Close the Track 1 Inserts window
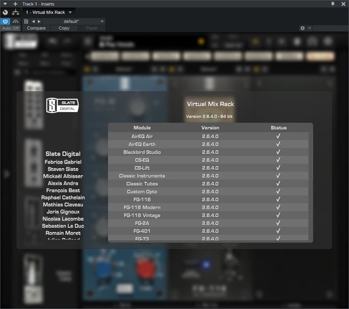The height and width of the screenshot is (309, 349). (343, 4)
